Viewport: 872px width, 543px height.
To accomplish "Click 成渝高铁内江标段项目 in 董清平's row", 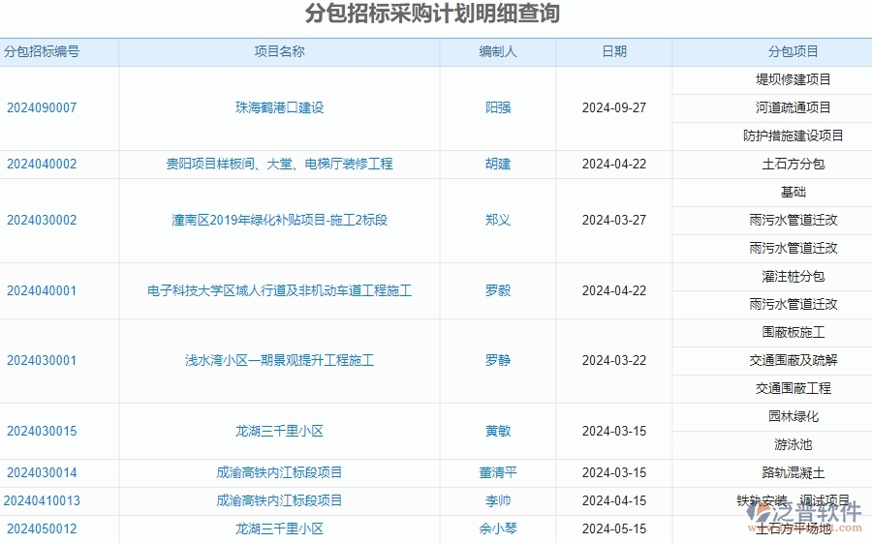I will [x=279, y=473].
